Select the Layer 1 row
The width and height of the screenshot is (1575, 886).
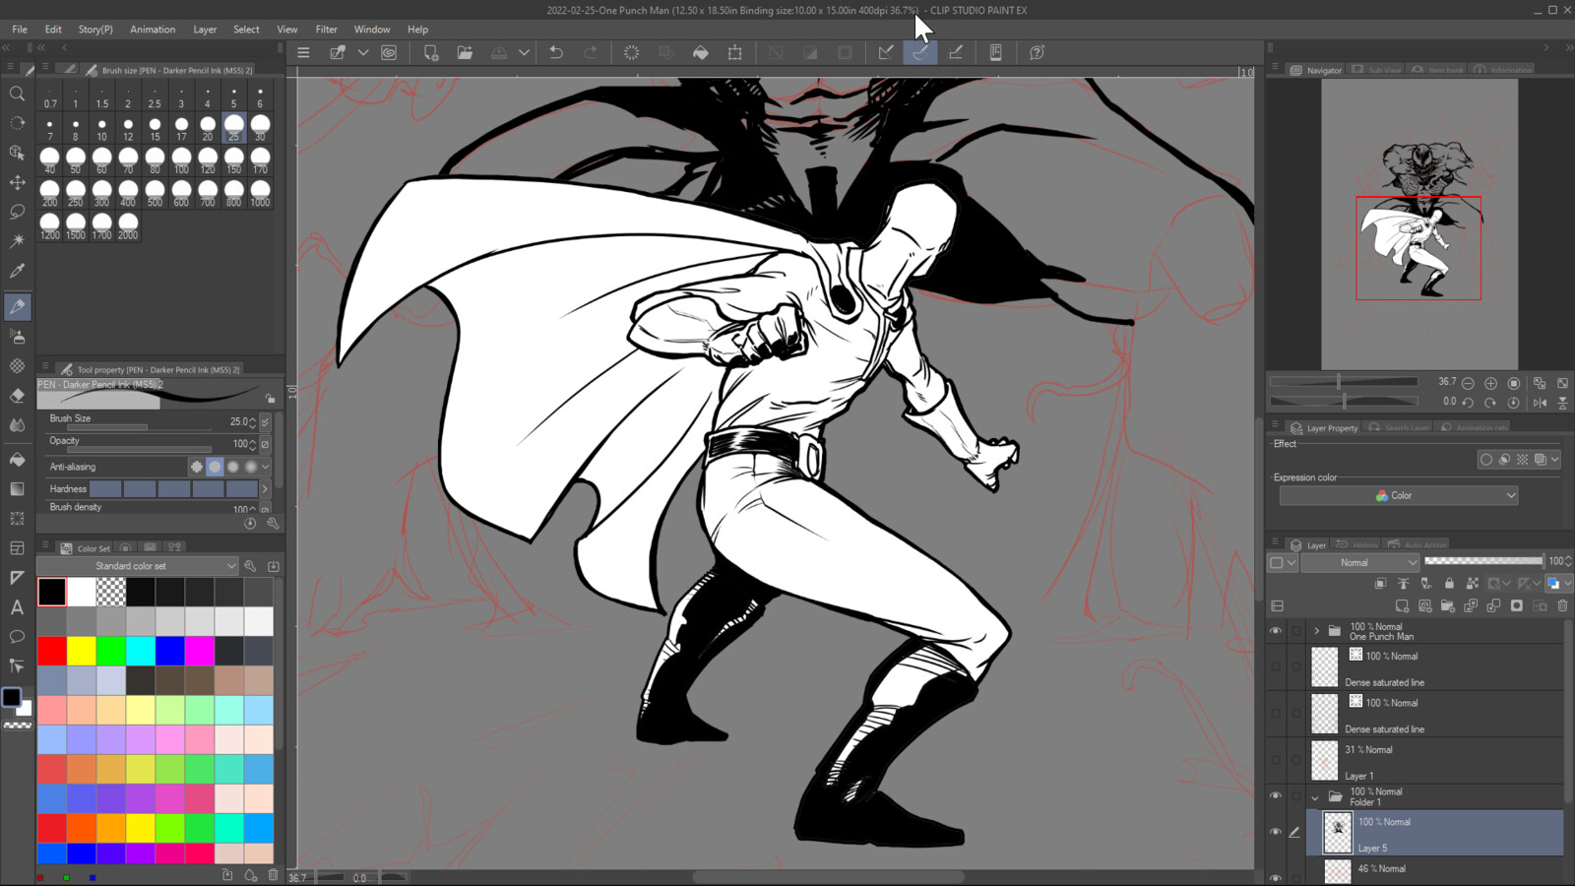tap(1435, 760)
